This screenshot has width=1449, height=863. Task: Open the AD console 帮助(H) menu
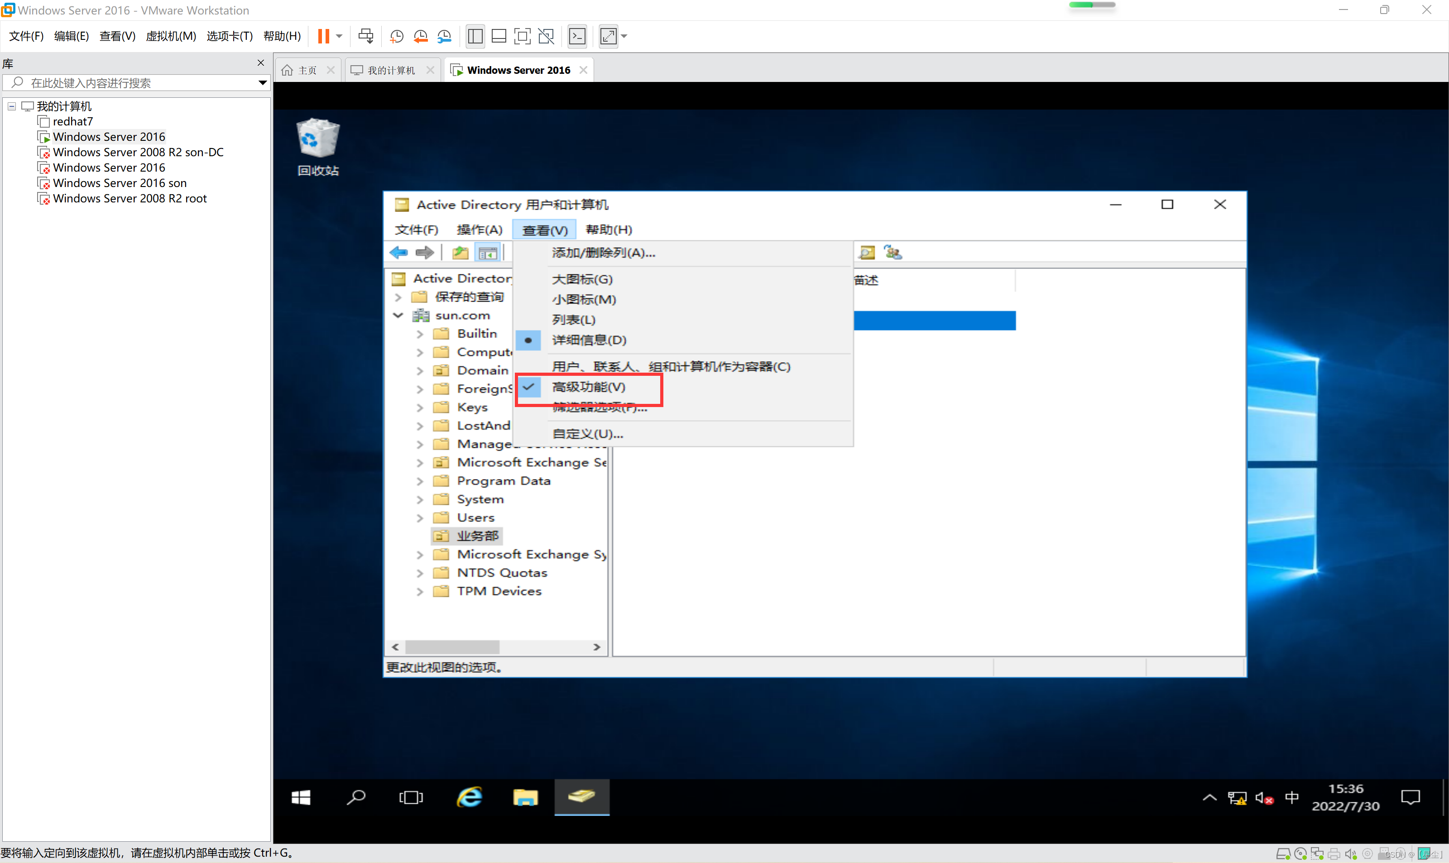tap(608, 230)
